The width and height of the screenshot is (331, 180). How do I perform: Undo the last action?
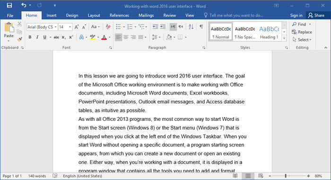[24, 5]
